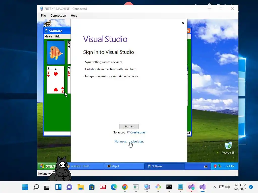Screen dimensions: 258x193
Task: Open the Recycle Bin on XP desktop
Action: coord(228,148)
